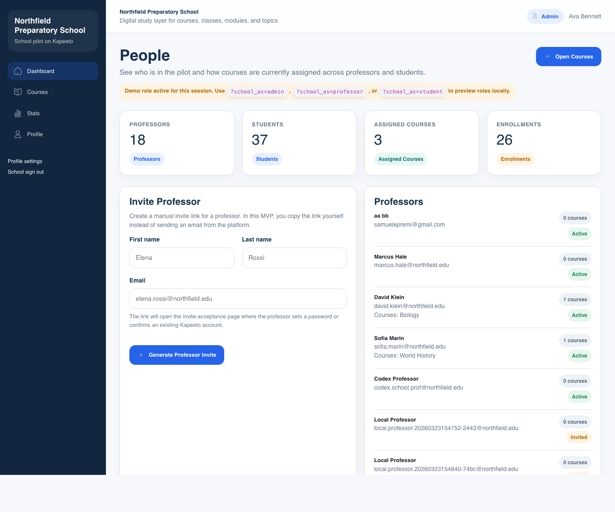The width and height of the screenshot is (615, 512).
Task: Select Courses in the sidebar navigation
Action: coord(38,92)
